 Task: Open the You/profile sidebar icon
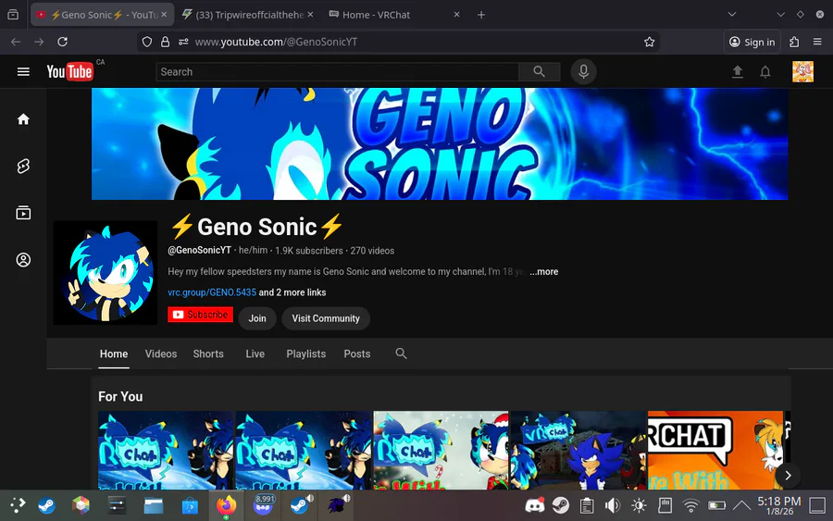tap(23, 260)
